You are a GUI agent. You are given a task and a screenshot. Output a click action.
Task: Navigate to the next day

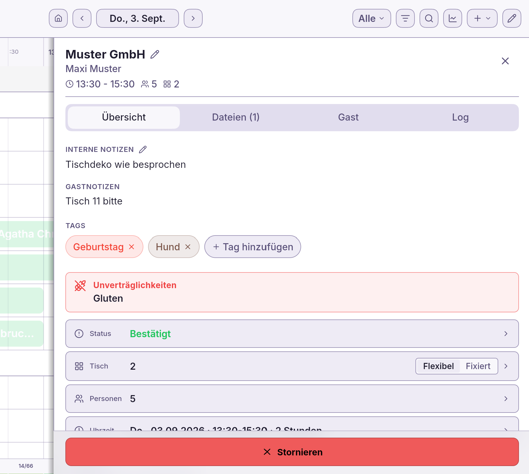[x=193, y=18]
